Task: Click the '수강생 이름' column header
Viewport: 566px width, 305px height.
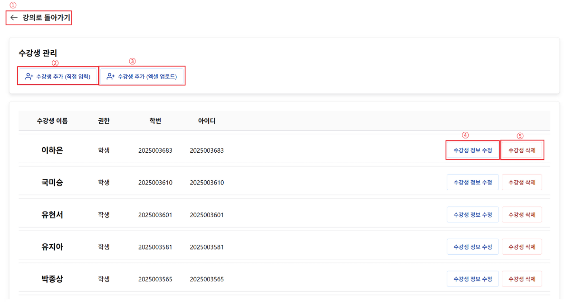Action: pos(52,121)
